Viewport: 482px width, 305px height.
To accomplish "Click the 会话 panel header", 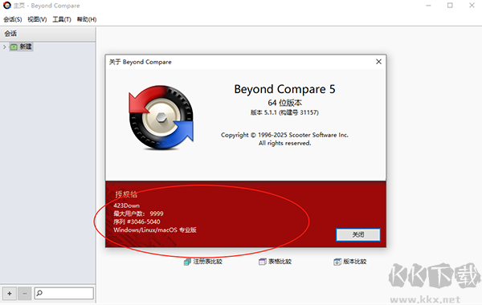I will click(48, 34).
